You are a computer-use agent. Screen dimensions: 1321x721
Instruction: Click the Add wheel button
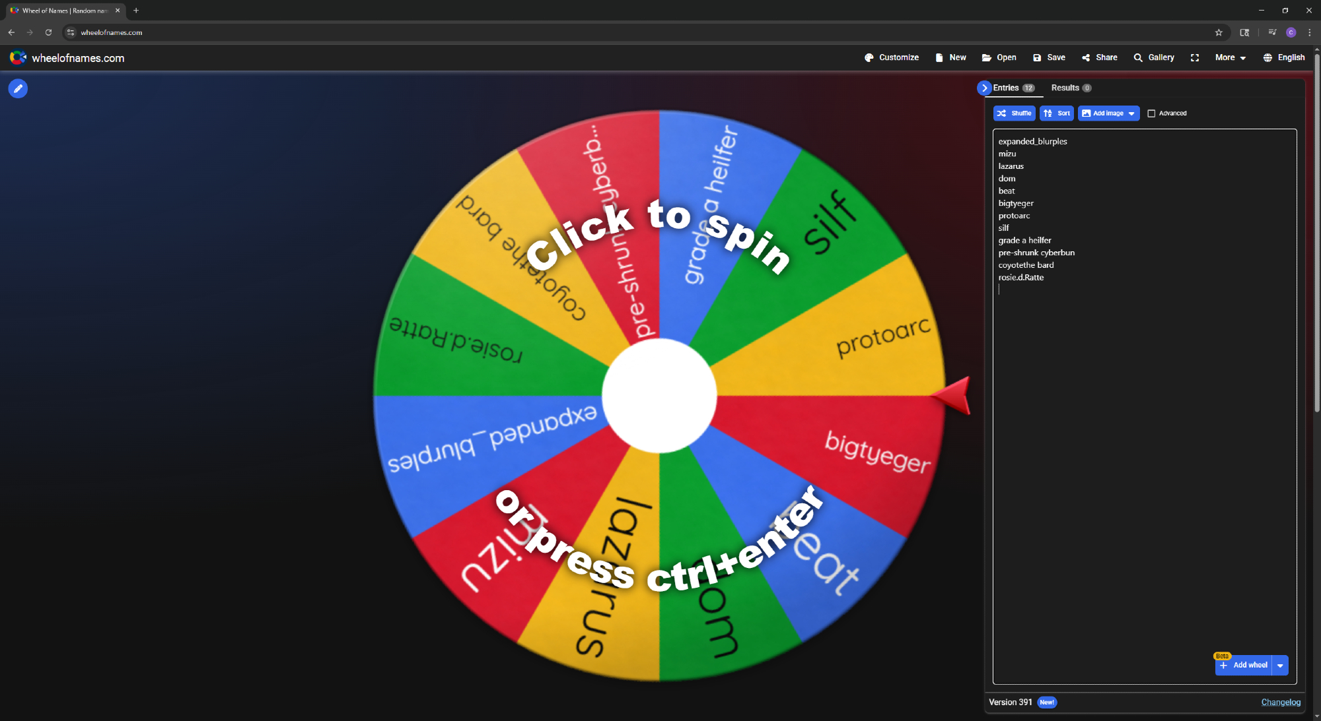(x=1244, y=666)
